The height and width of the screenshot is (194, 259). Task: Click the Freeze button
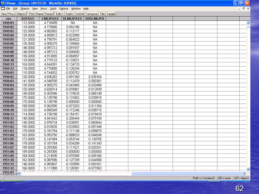[49, 14]
